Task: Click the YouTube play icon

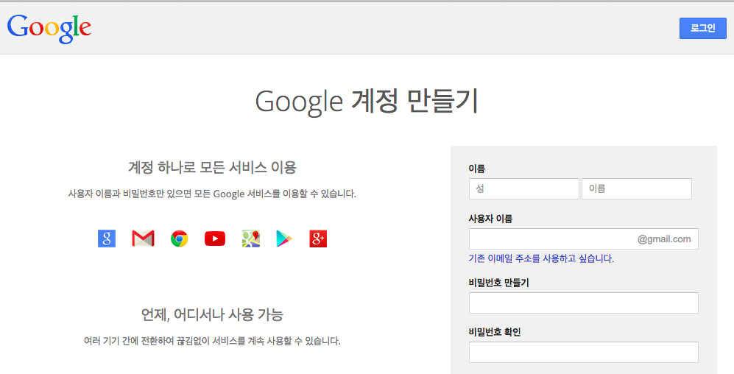Action: [215, 239]
